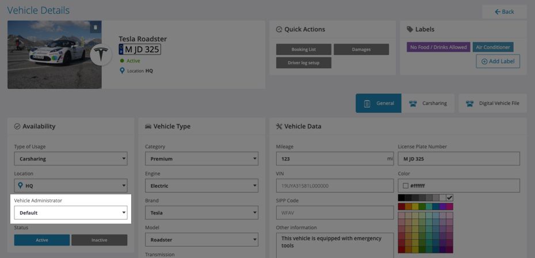Open the Model Roadster dropdown

pos(202,240)
